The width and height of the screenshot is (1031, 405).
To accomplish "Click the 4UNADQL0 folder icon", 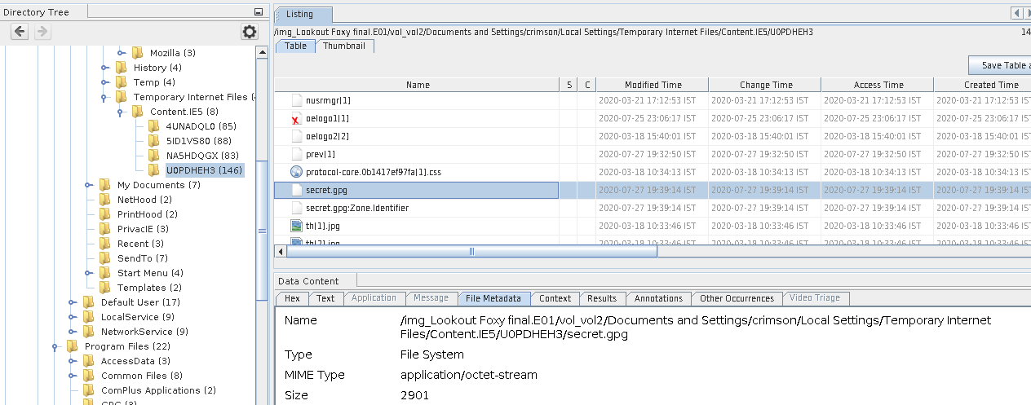I will (x=153, y=126).
